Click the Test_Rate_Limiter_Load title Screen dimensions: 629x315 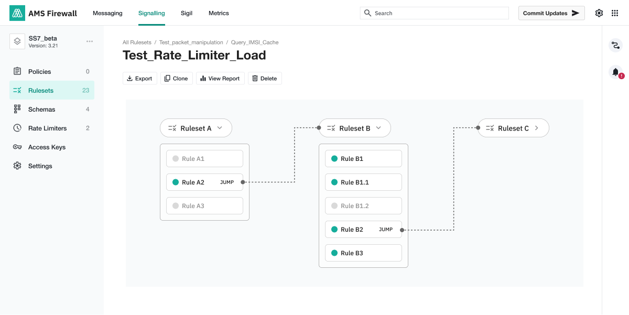194,55
